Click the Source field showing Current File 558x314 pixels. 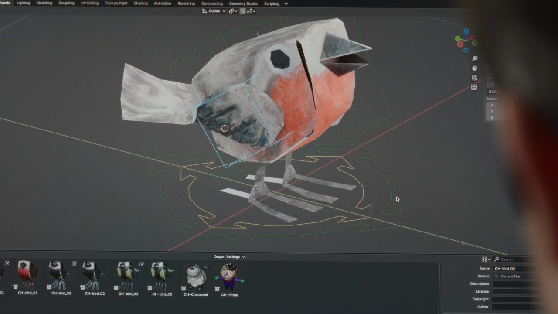514,276
